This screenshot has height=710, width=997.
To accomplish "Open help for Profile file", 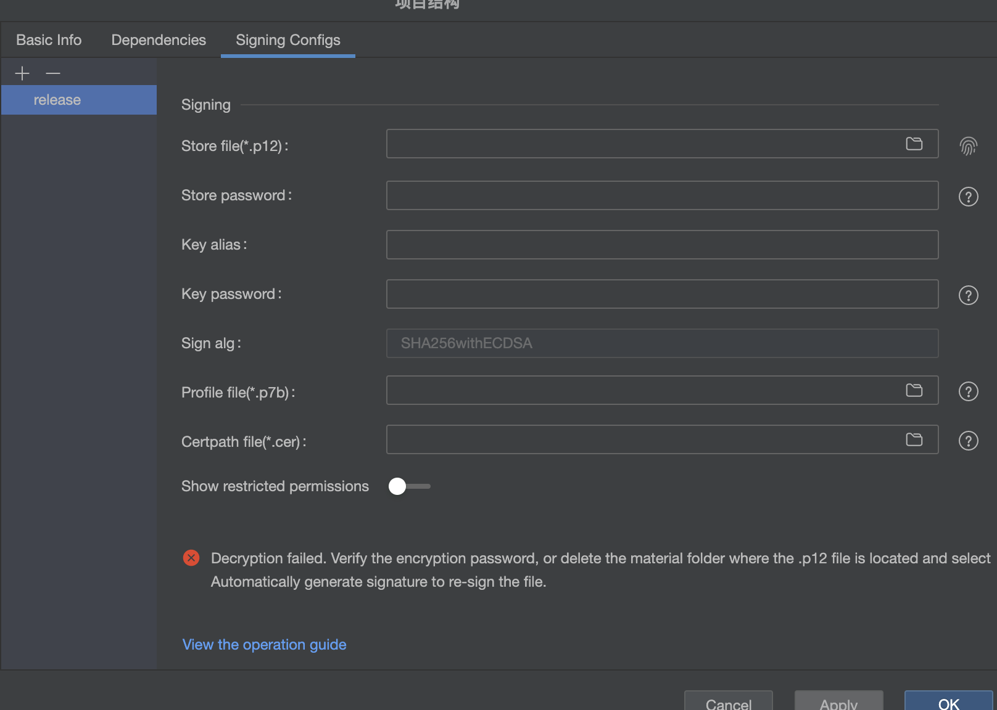I will (968, 391).
